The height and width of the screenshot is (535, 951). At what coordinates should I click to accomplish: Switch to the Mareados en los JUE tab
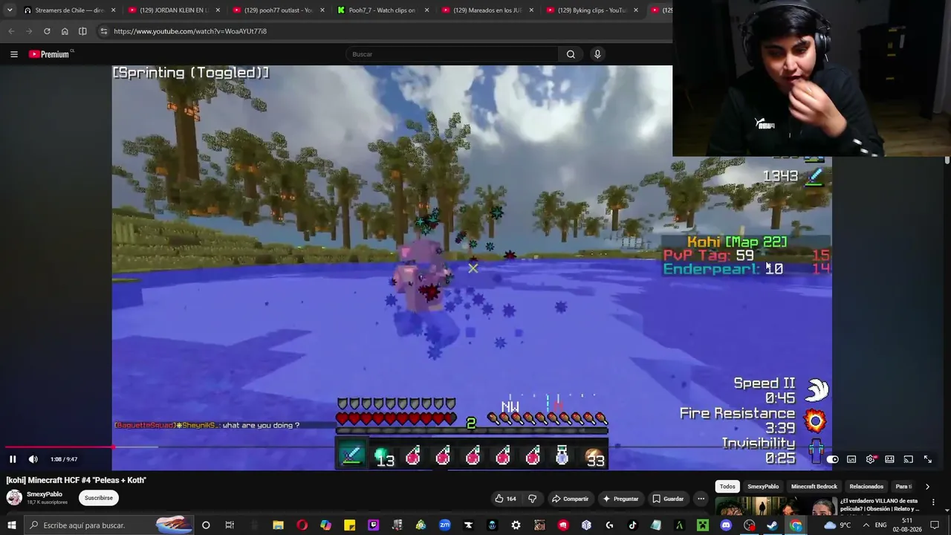pyautogui.click(x=487, y=10)
